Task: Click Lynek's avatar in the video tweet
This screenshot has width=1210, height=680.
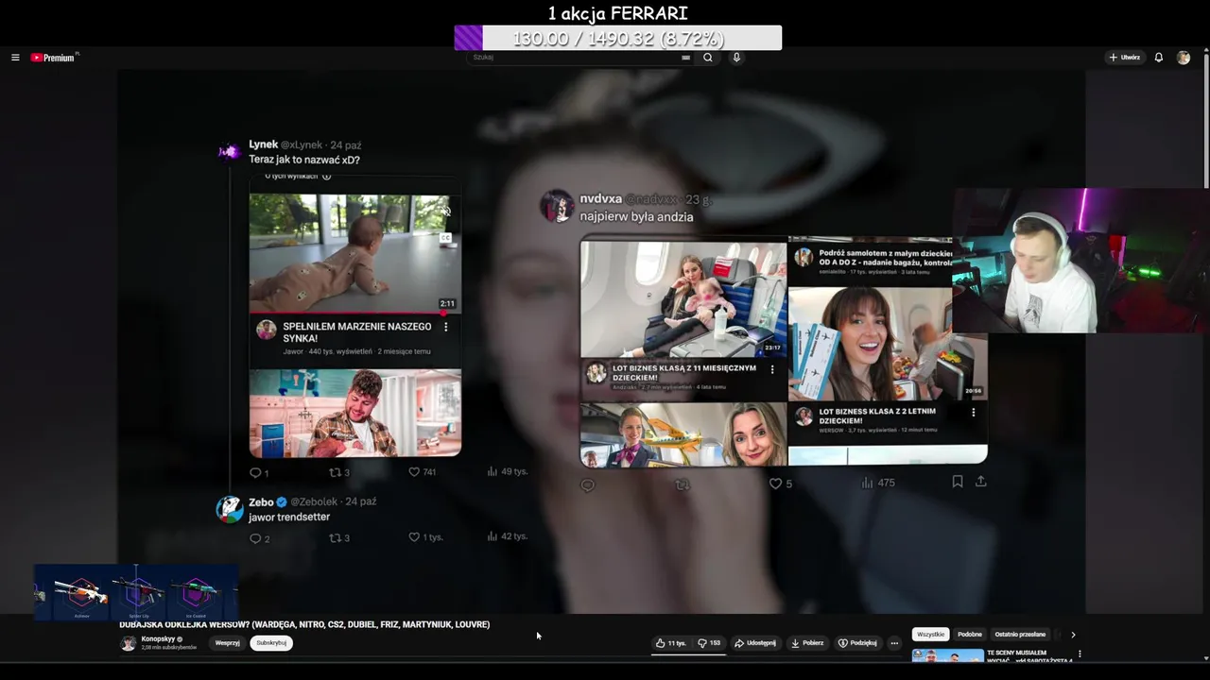Action: tap(230, 152)
